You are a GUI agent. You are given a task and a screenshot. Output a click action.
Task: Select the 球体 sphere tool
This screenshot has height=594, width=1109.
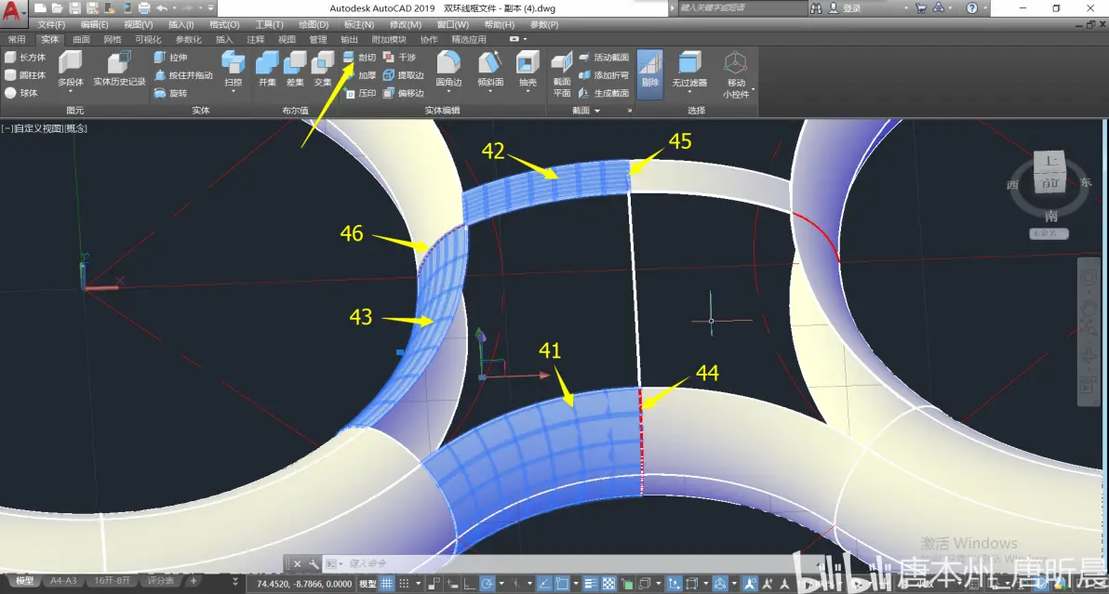(x=21, y=93)
